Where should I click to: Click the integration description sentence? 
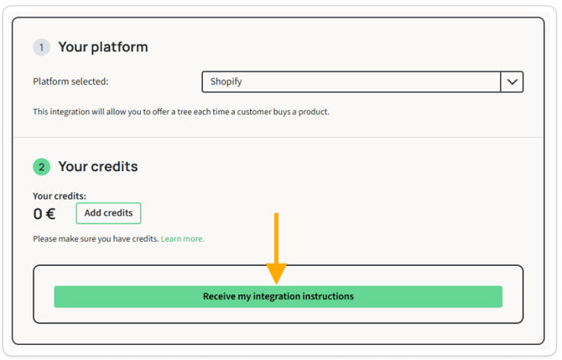[180, 112]
